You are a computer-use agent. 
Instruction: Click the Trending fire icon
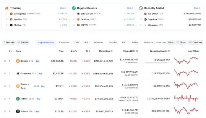point(7,8)
